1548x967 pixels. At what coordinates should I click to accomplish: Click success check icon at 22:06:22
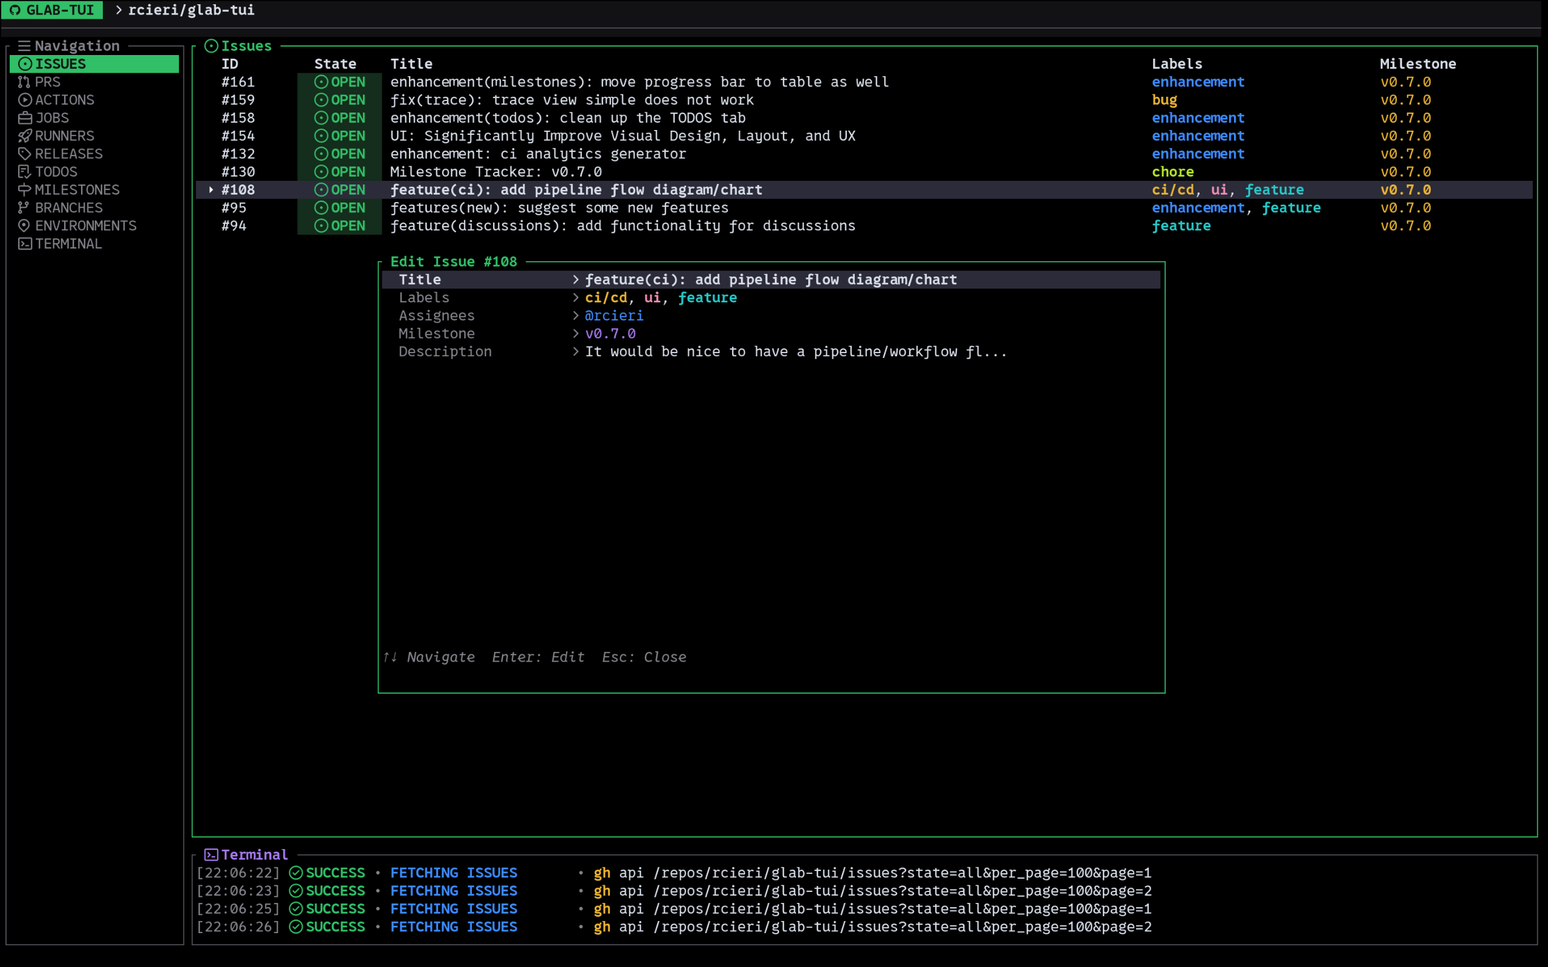pyautogui.click(x=296, y=873)
